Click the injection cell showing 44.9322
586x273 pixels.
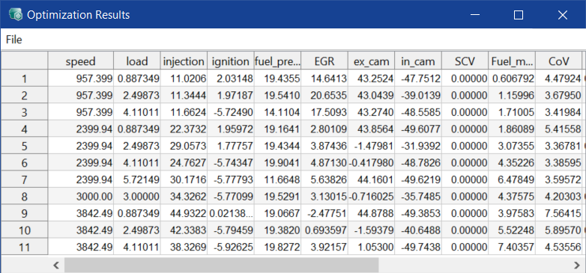tap(184, 213)
